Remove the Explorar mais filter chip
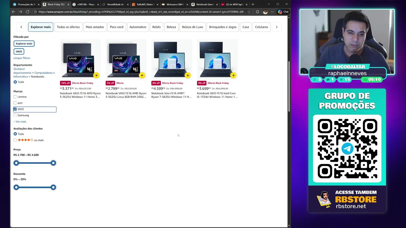 click(24, 43)
